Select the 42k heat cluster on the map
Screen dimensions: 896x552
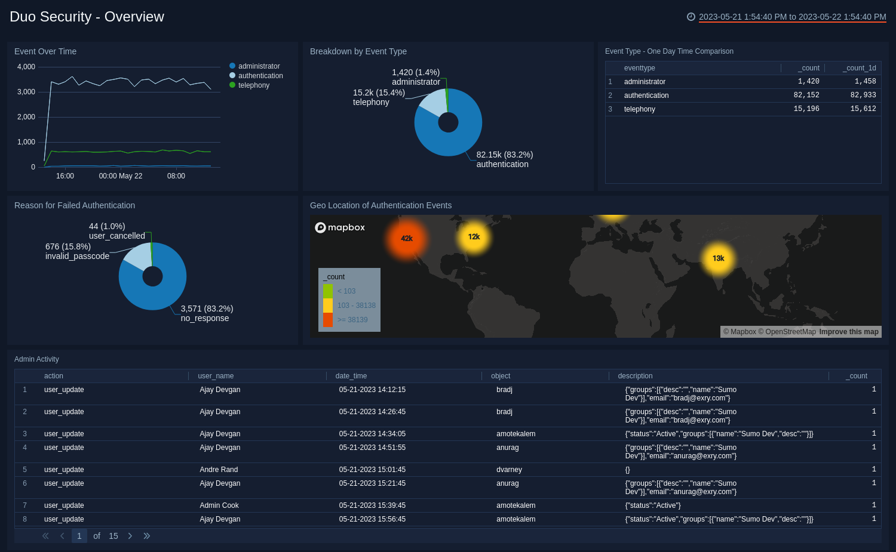click(x=406, y=238)
